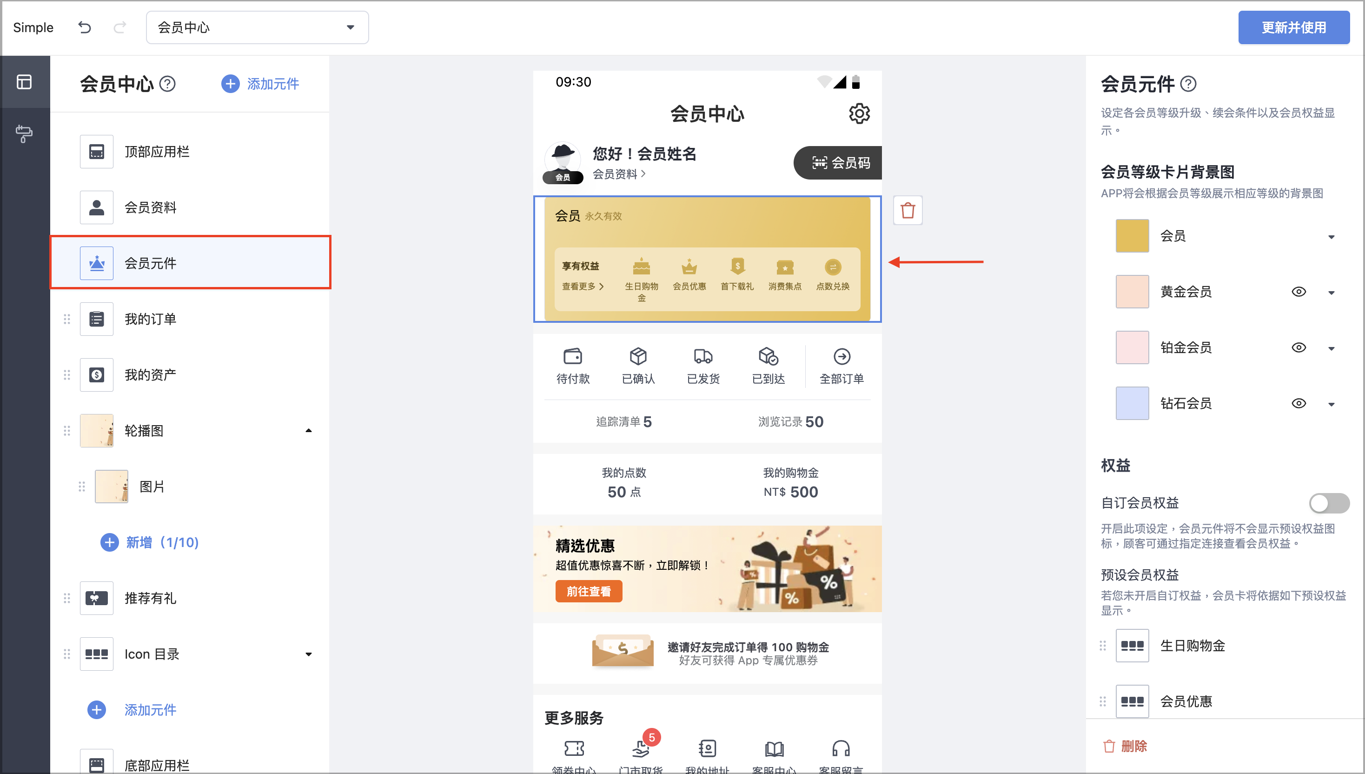Click the 会员 gold color swatch
Viewport: 1365px width, 774px height.
(x=1132, y=235)
